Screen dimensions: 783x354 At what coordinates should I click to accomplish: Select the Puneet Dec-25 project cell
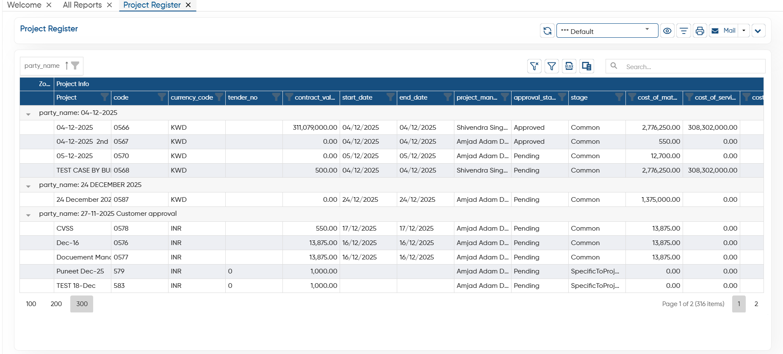click(83, 271)
